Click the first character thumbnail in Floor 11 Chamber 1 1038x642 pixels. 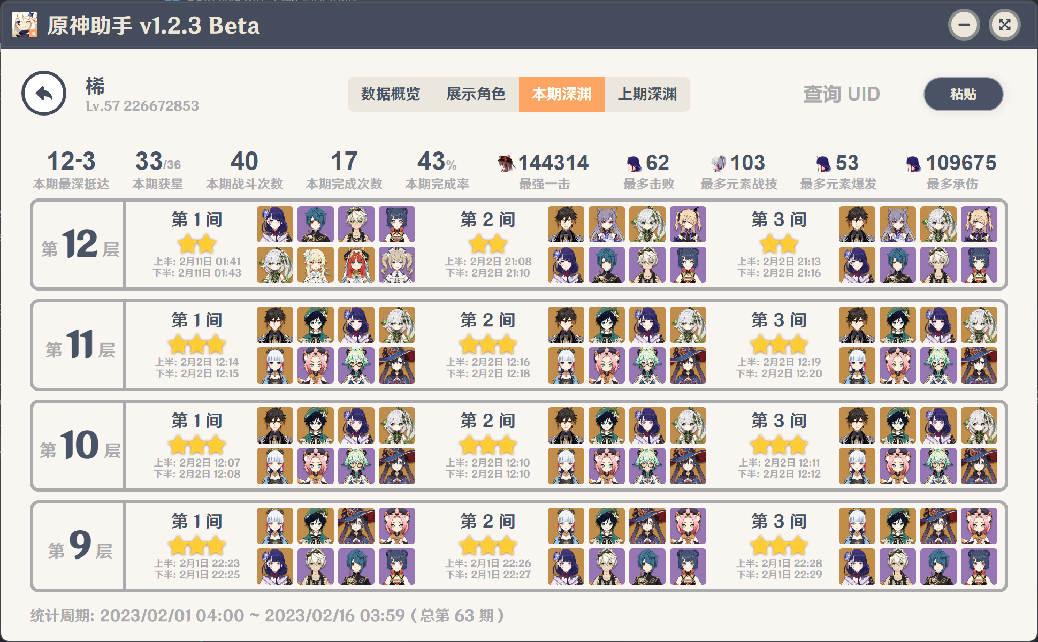[x=275, y=325]
